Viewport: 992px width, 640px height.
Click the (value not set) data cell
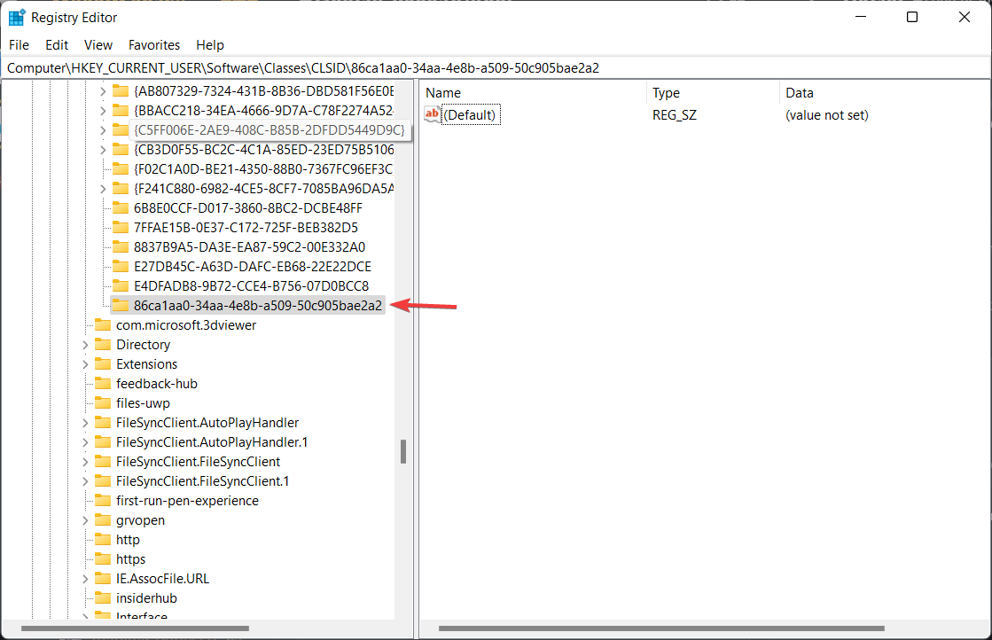click(827, 115)
